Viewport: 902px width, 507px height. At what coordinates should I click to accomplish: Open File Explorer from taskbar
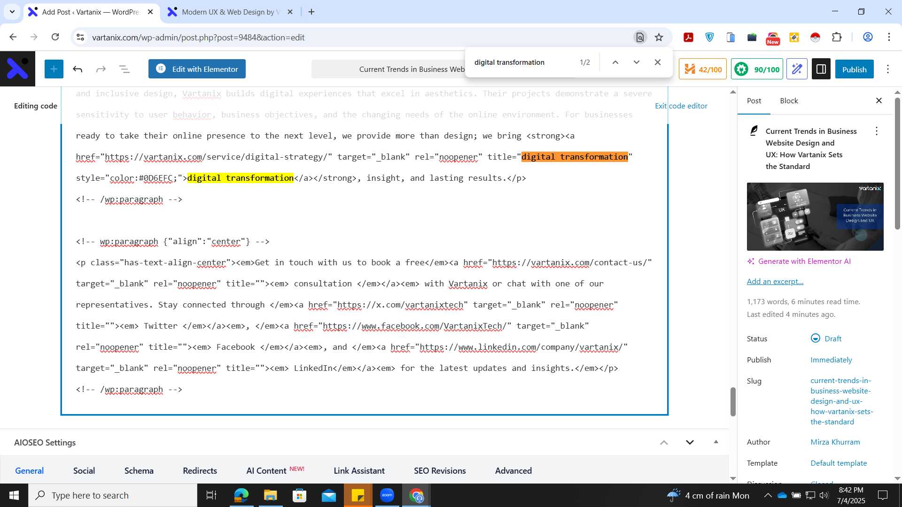pos(270,495)
